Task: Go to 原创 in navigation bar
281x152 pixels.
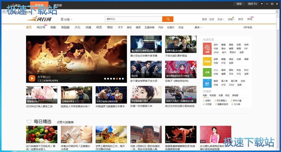Action: pos(110,27)
